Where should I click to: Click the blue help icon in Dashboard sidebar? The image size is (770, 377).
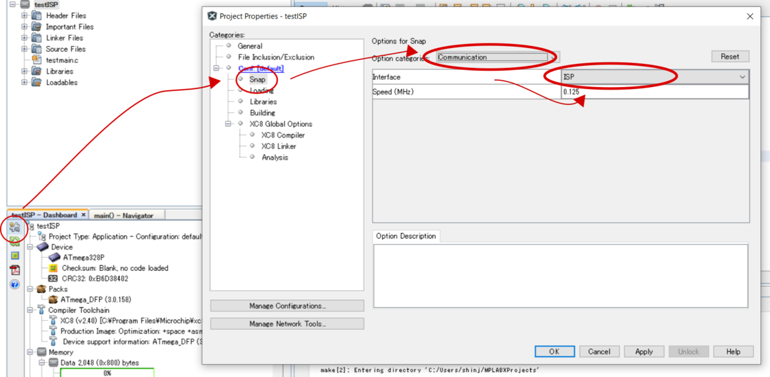pyautogui.click(x=15, y=284)
